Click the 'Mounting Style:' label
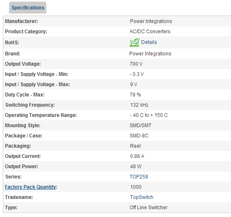Screen dimensions: 231x217 23,126
